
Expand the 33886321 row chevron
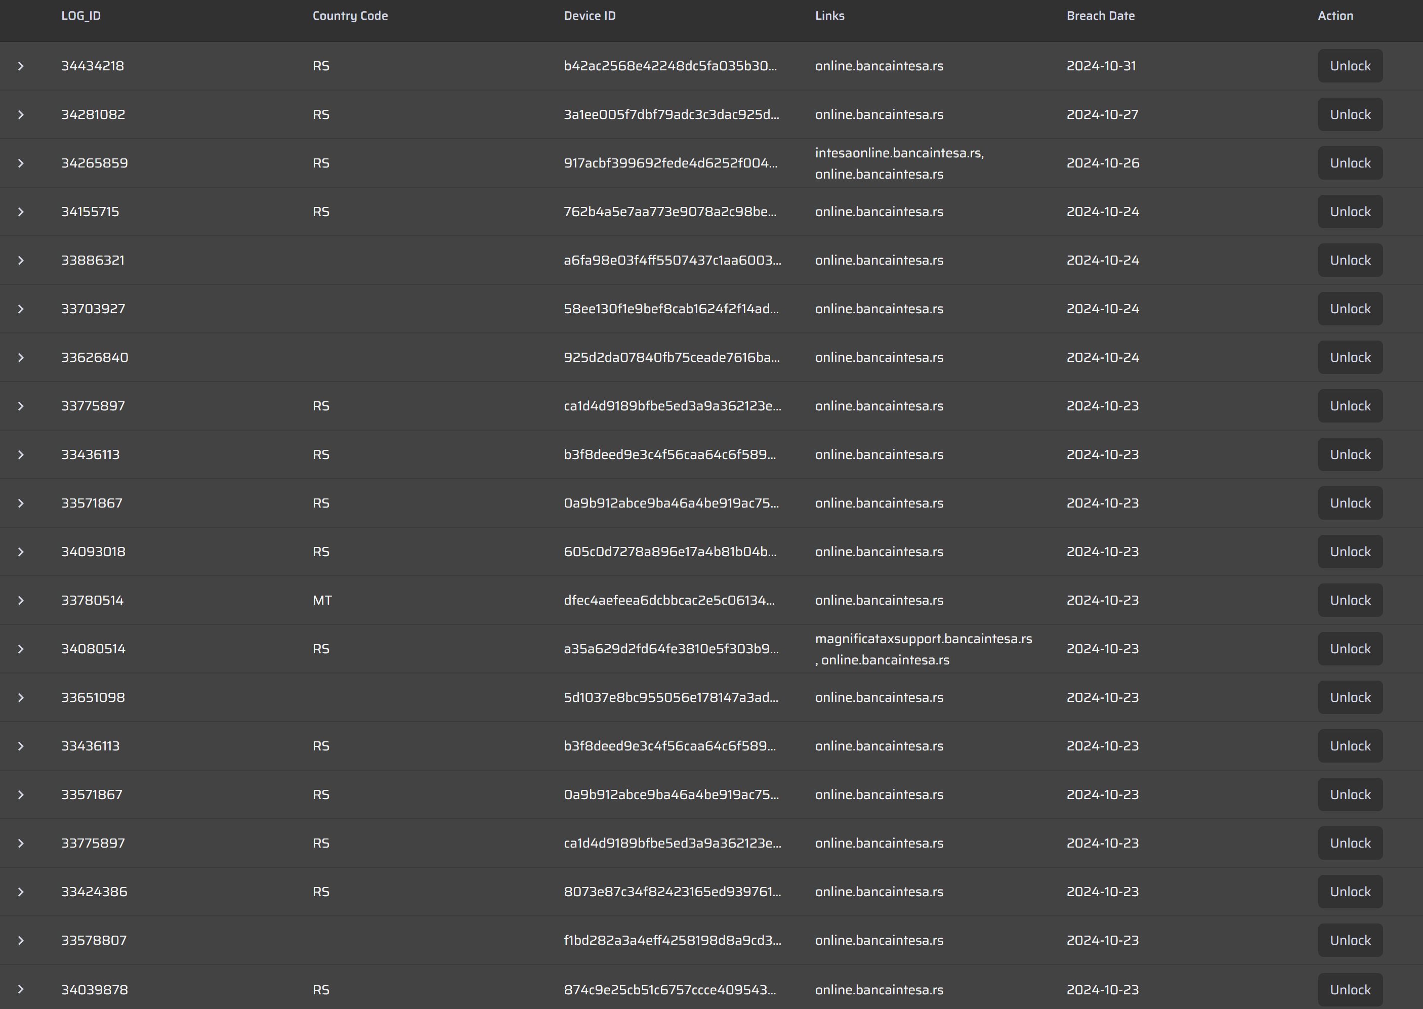pos(21,260)
